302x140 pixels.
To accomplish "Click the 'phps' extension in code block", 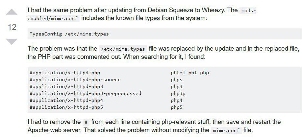I will pyautogui.click(x=177, y=80).
